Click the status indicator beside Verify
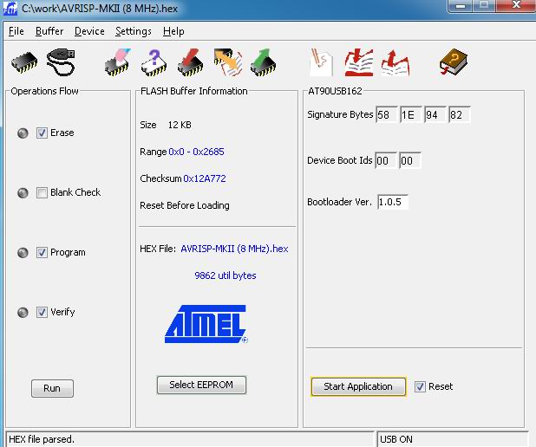536x447 pixels. (23, 312)
